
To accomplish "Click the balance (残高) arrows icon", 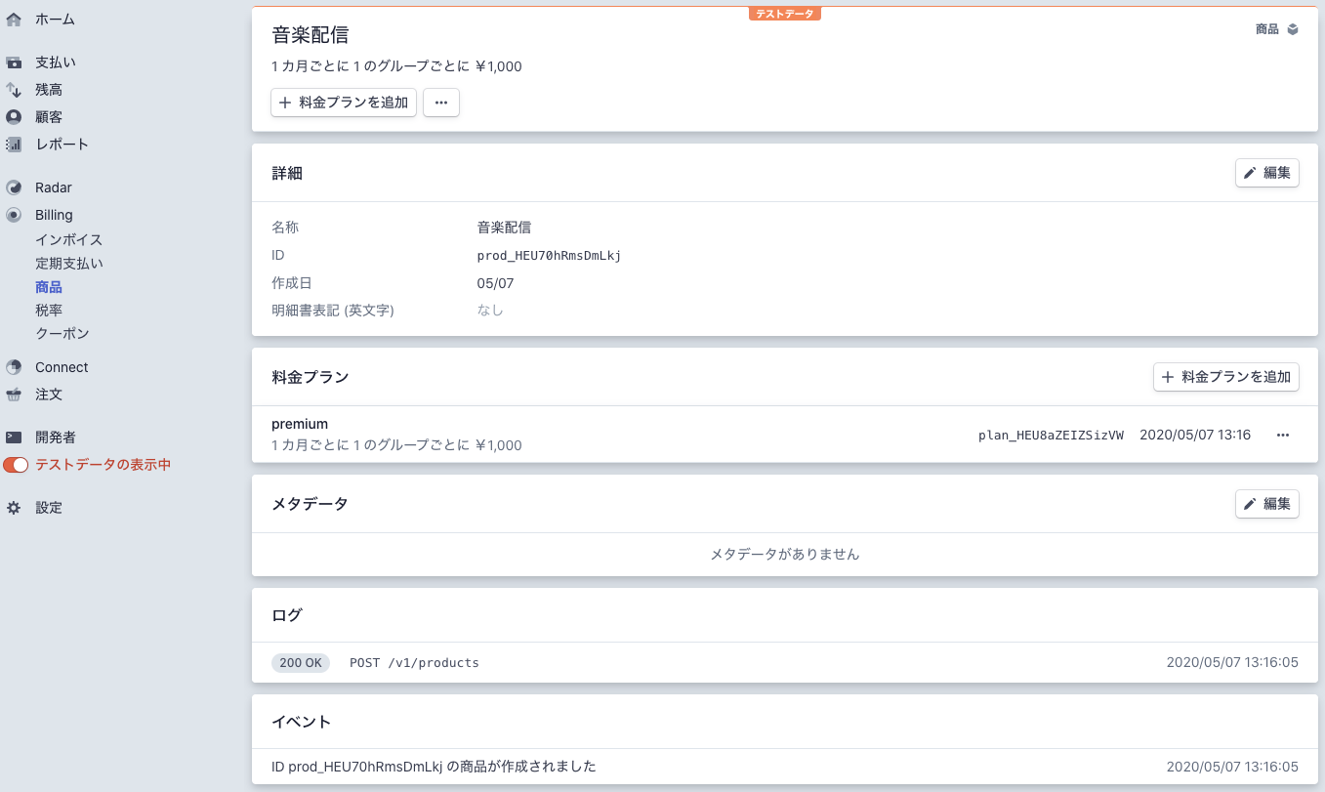I will tap(14, 90).
